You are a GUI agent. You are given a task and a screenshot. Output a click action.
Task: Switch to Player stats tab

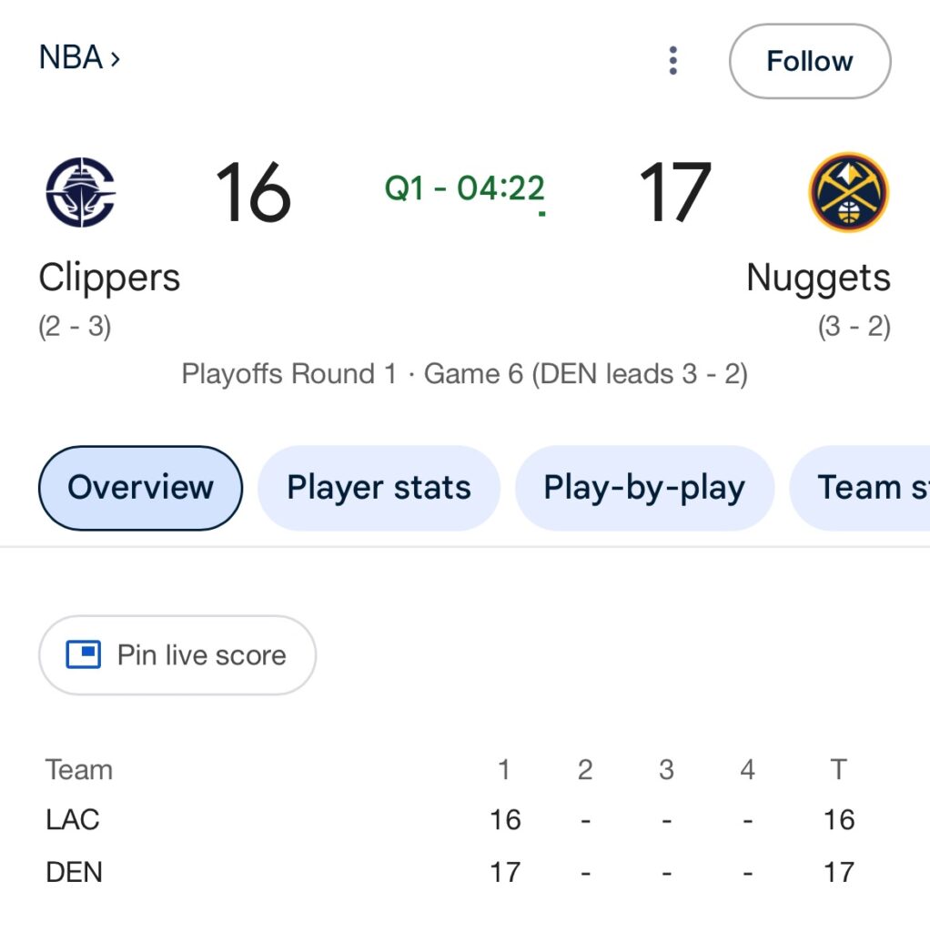click(379, 488)
